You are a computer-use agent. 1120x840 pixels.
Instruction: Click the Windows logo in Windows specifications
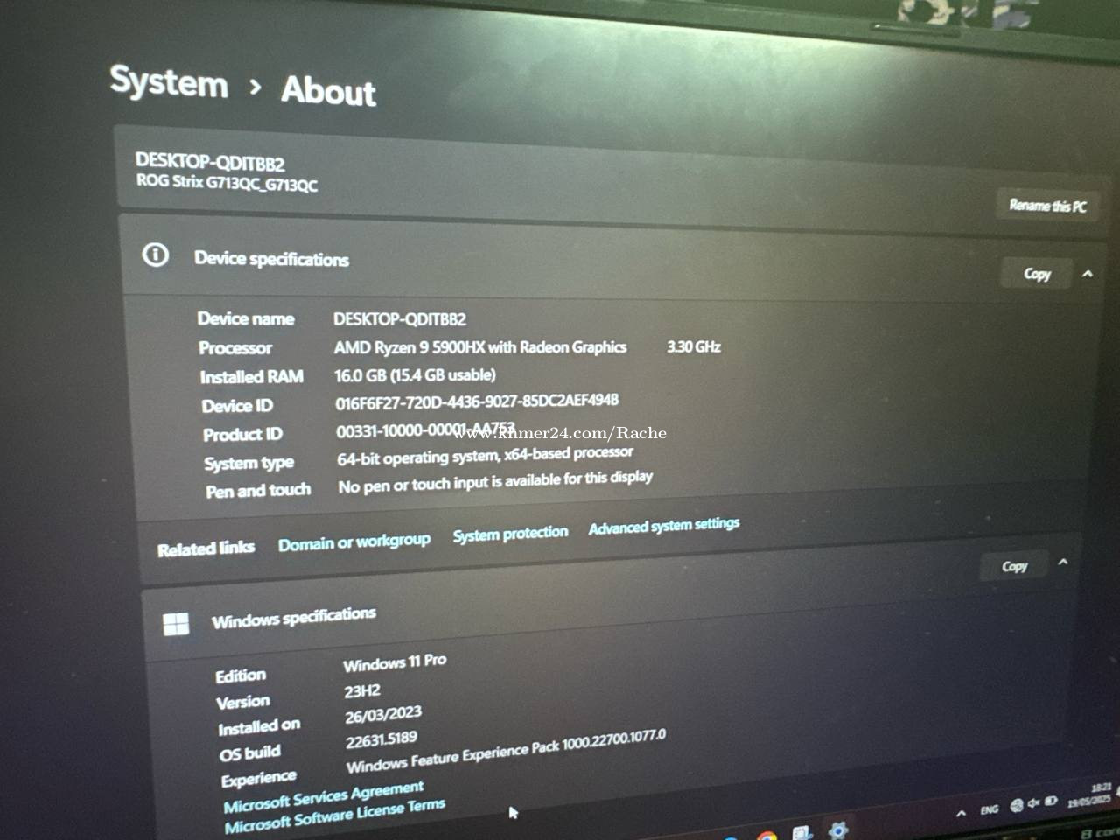coord(176,623)
